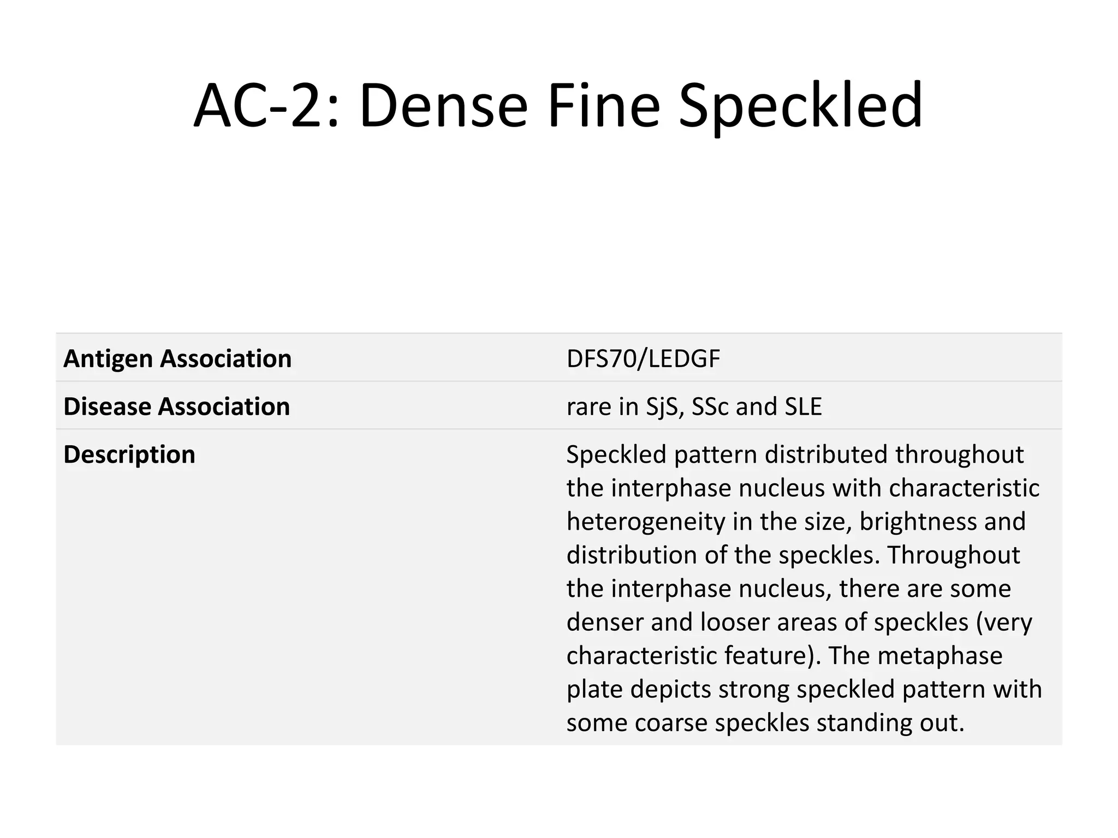Click the word Dense in the title
This screenshot has height=838, width=1118.
pyautogui.click(x=443, y=105)
